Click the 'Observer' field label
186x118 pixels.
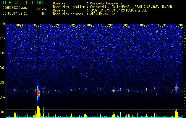pyautogui.click(x=60, y=3)
